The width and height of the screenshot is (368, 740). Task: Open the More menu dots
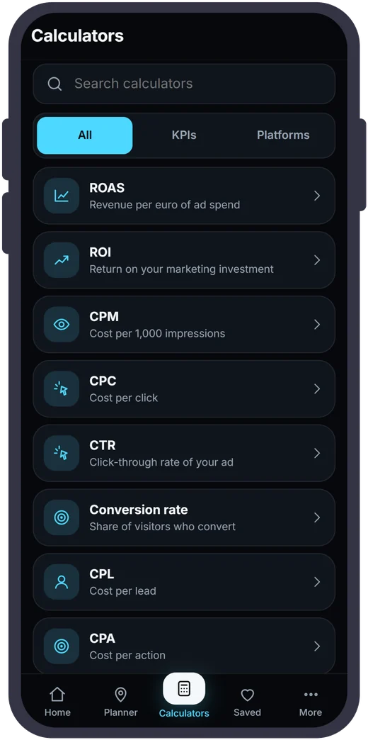pyautogui.click(x=311, y=702)
